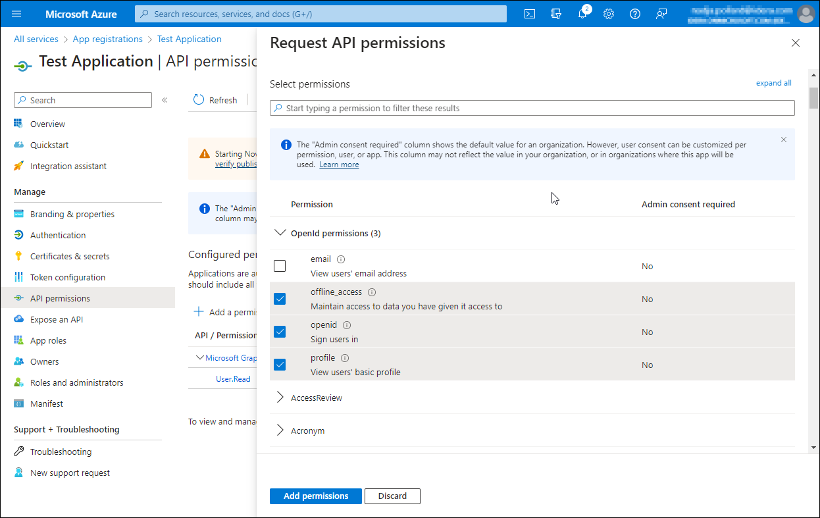The width and height of the screenshot is (820, 518).
Task: Expand the Acronym permission group
Action: 280,430
